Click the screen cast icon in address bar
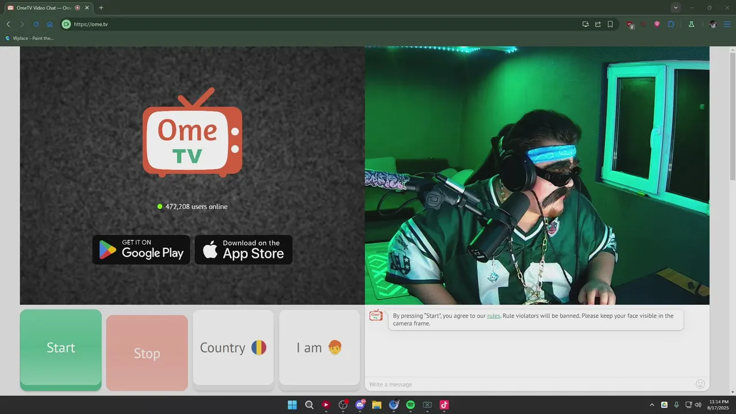736x414 pixels. click(x=585, y=24)
